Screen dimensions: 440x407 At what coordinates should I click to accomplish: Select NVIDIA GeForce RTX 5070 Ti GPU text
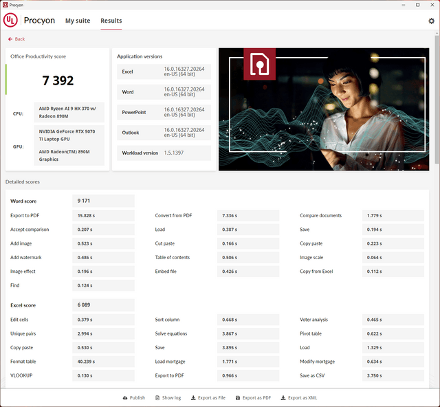[67, 135]
